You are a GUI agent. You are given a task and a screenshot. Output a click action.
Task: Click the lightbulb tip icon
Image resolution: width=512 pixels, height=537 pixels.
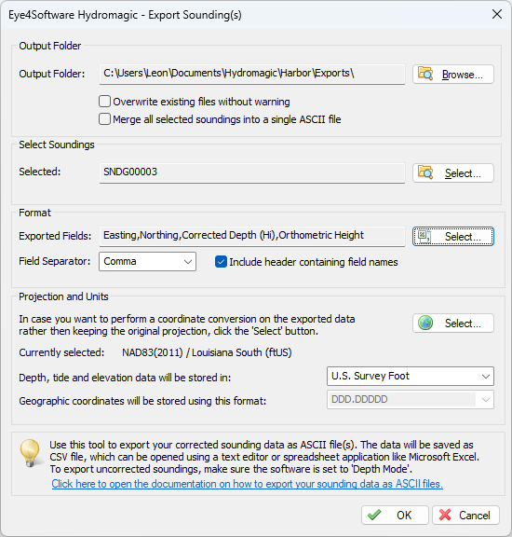point(30,453)
